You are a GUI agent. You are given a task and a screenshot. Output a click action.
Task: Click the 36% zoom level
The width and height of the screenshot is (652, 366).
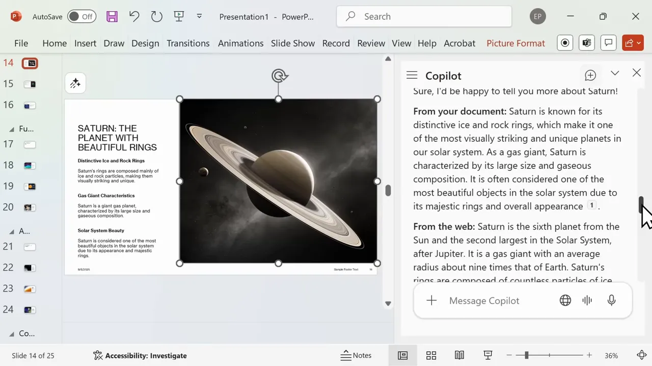point(611,355)
